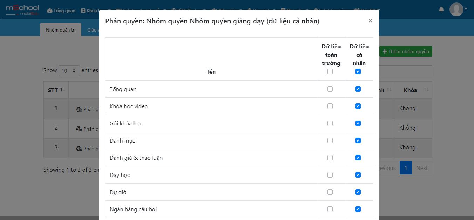The height and width of the screenshot is (220, 474).
Task: Click the balance-scale icon in row 1
Action: [x=79, y=109]
